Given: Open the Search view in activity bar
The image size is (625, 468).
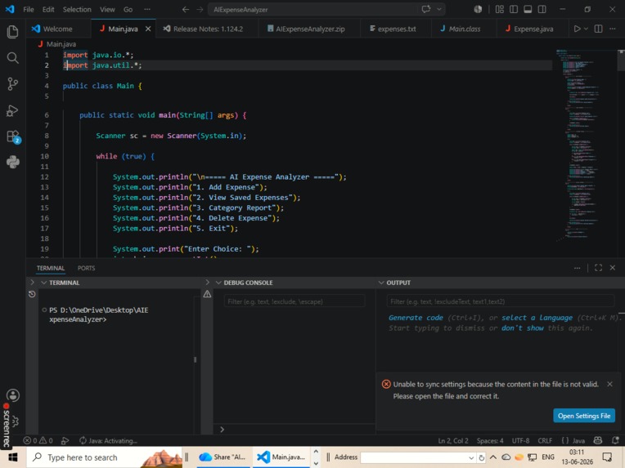Looking at the screenshot, I should (x=13, y=58).
